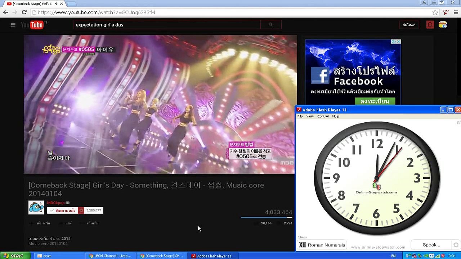Open YouTube notifications bell

pos(430,24)
